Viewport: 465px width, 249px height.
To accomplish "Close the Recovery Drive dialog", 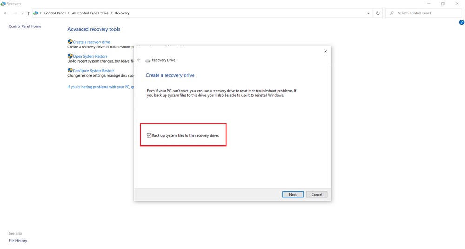I will pyautogui.click(x=325, y=51).
